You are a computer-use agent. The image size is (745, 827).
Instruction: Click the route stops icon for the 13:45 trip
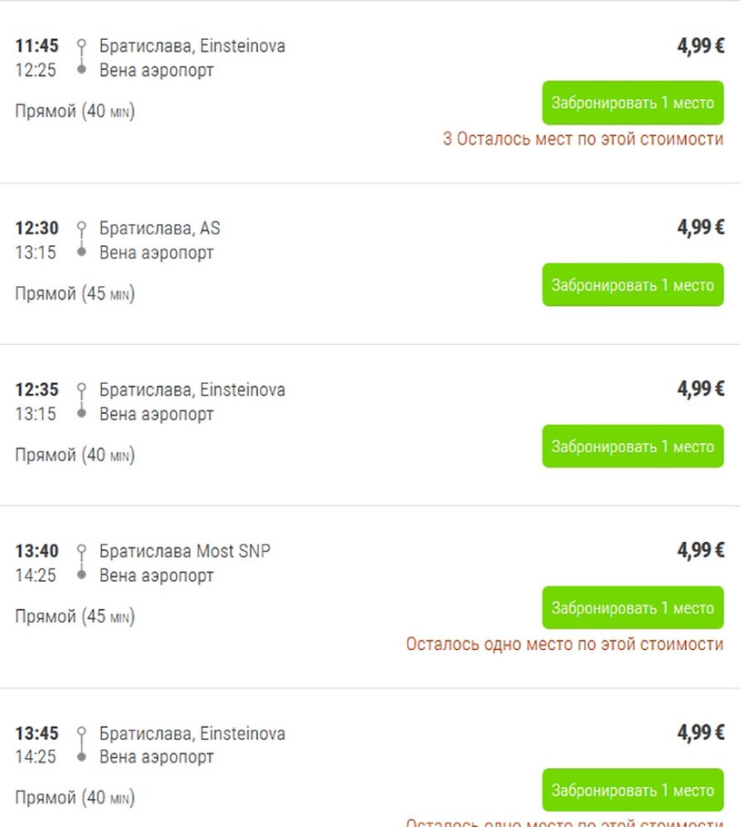(x=82, y=744)
